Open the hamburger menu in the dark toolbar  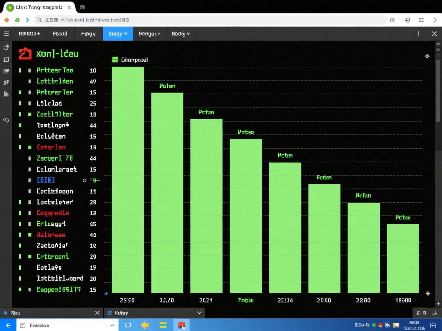(x=7, y=34)
